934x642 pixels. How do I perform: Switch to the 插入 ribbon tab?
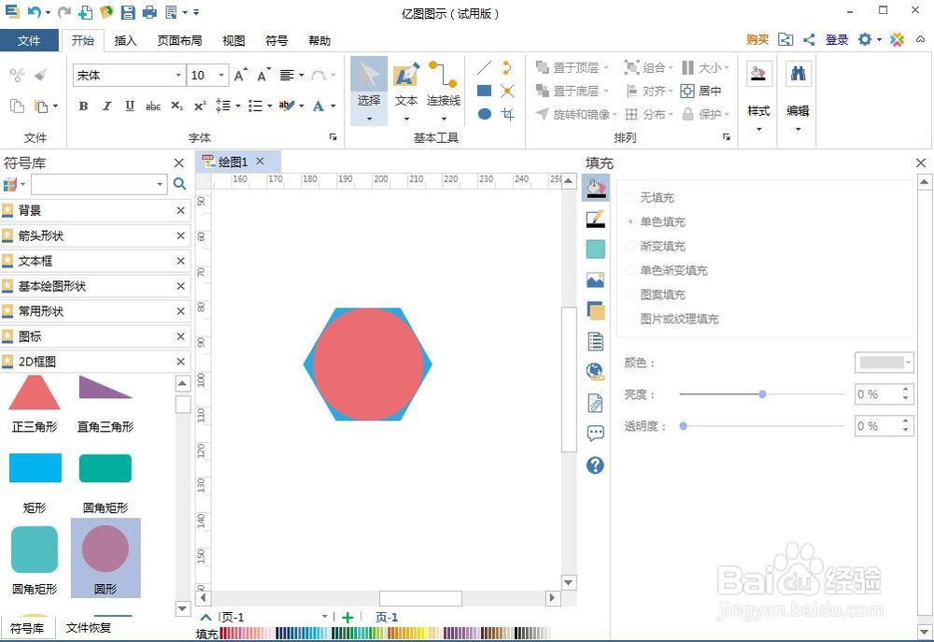point(125,40)
